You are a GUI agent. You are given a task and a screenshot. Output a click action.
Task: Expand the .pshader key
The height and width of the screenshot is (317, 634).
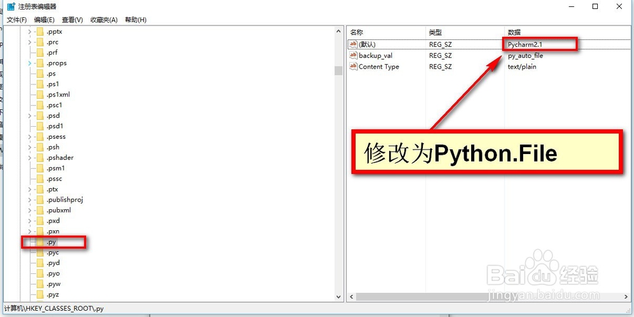coord(30,158)
